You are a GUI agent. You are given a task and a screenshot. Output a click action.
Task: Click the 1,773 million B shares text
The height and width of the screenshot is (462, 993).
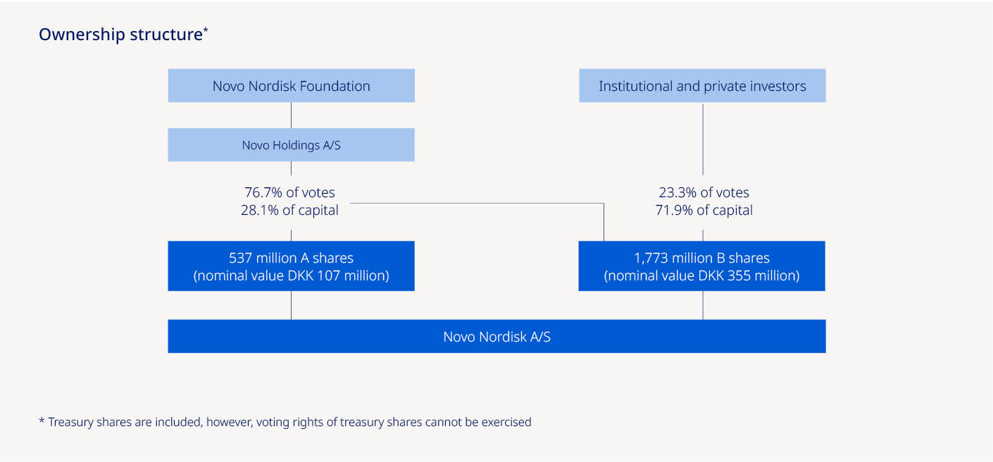click(x=701, y=258)
